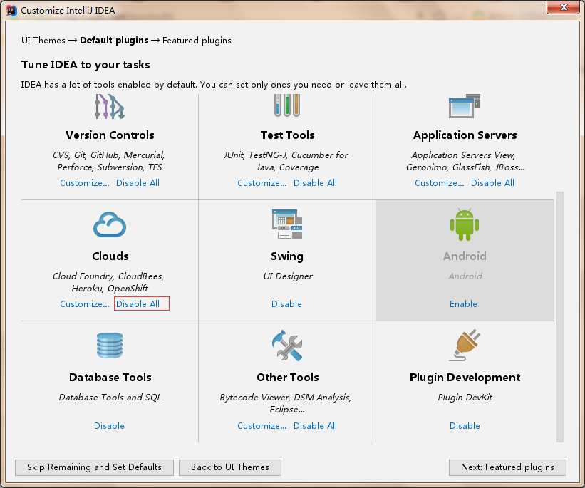Image resolution: width=585 pixels, height=488 pixels.
Task: Disable All Test Tools plugins
Action: (315, 183)
